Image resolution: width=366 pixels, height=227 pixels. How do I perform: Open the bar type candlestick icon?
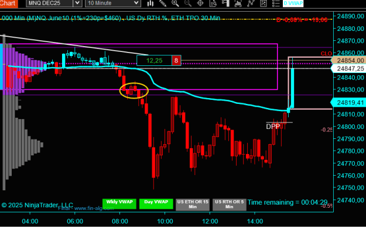pyautogui.click(x=150, y=4)
